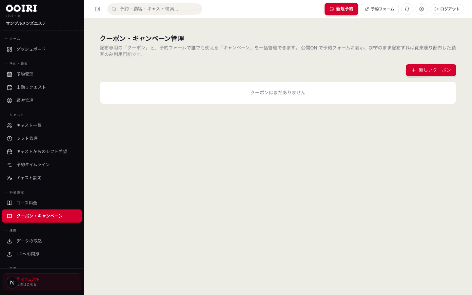Click the キャスト設定 user-gear icon
Viewport: 472px width, 295px height.
coord(10,178)
